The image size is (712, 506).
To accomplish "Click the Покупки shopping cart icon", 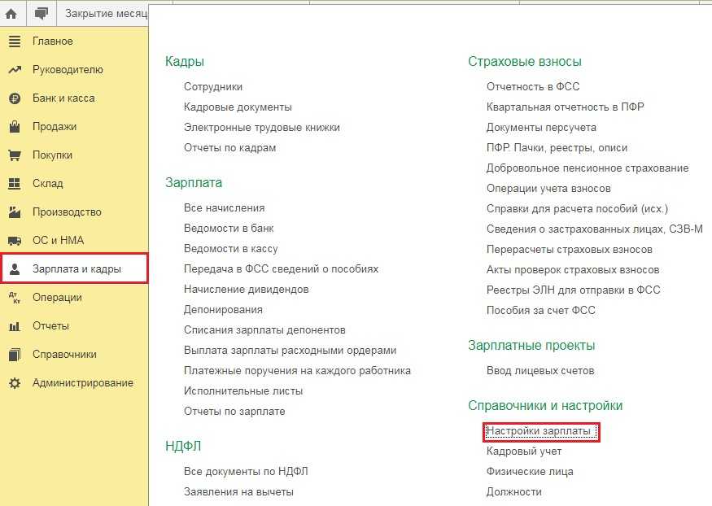I will click(x=15, y=155).
